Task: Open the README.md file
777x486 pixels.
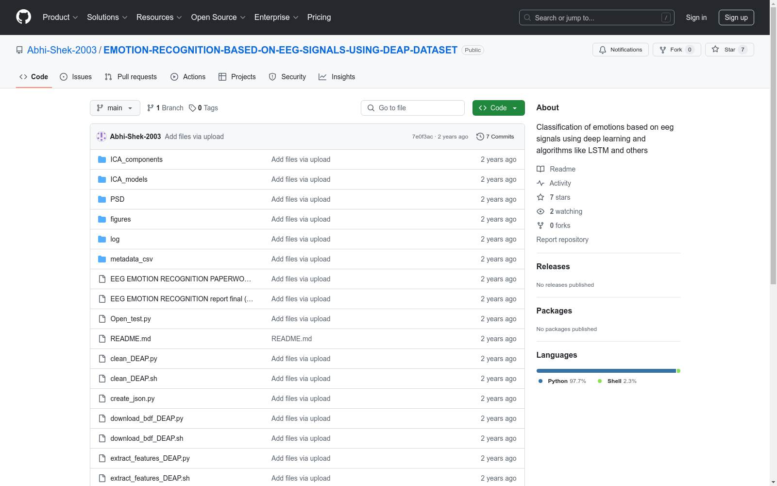Action: (x=130, y=339)
